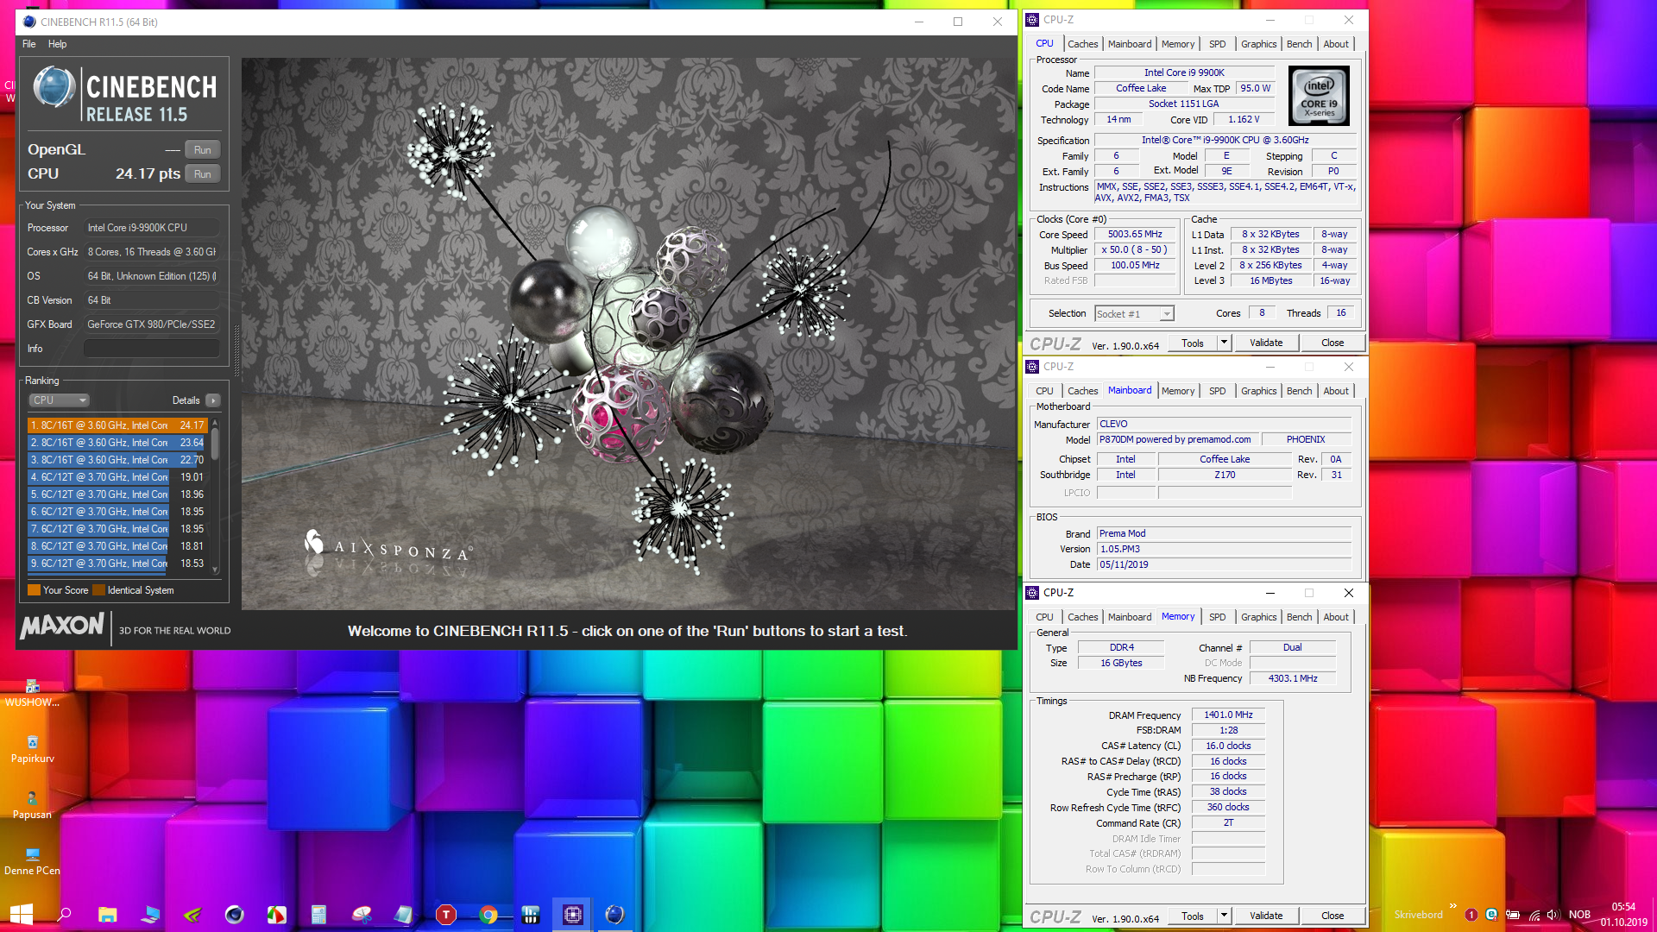
Task: Select ranking row 4 with score 19.01
Action: coord(117,477)
